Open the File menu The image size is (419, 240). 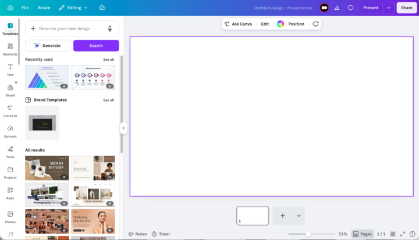pyautogui.click(x=25, y=8)
